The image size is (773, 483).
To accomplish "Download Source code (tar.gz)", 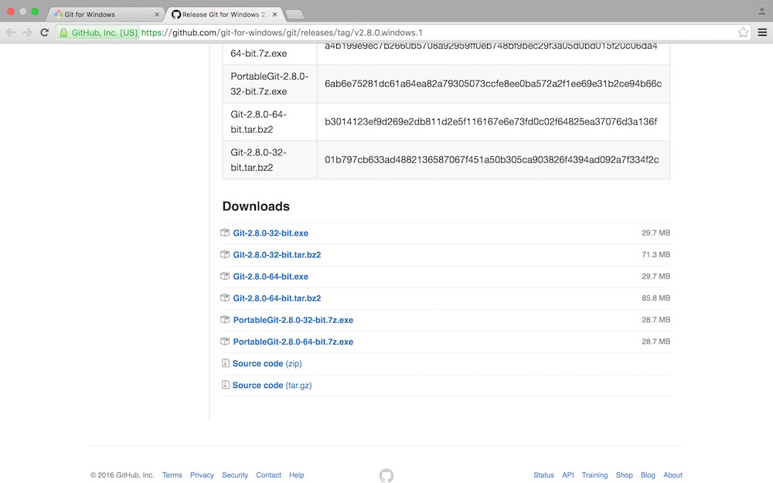I will coord(272,385).
